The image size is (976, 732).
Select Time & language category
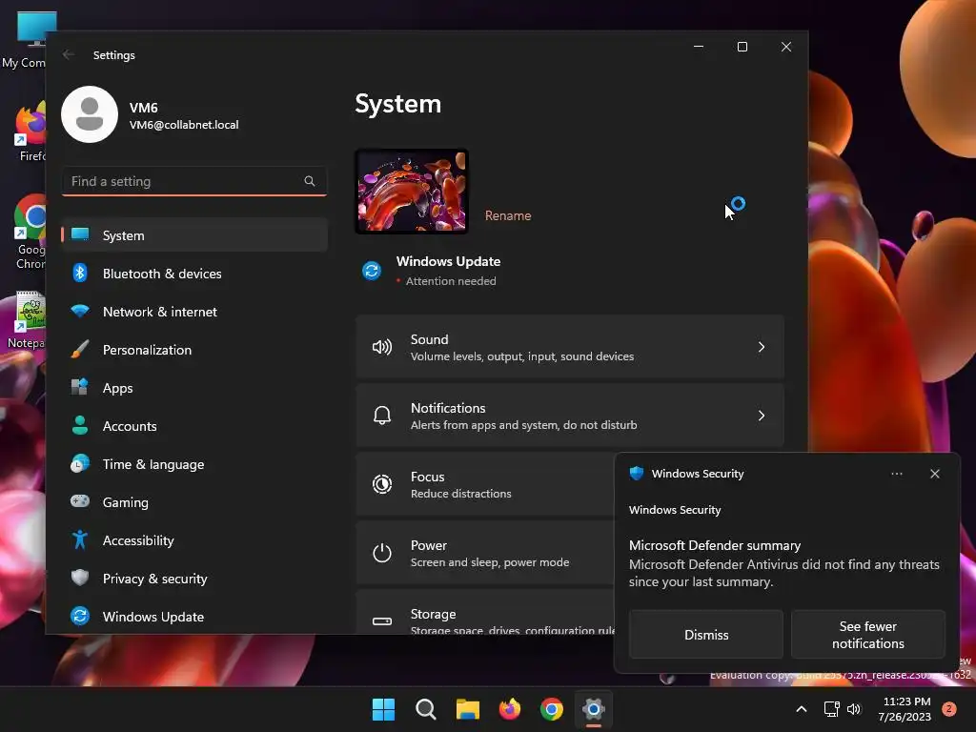[x=194, y=464]
